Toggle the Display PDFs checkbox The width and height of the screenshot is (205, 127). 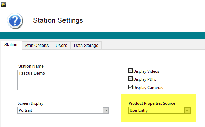point(130,79)
